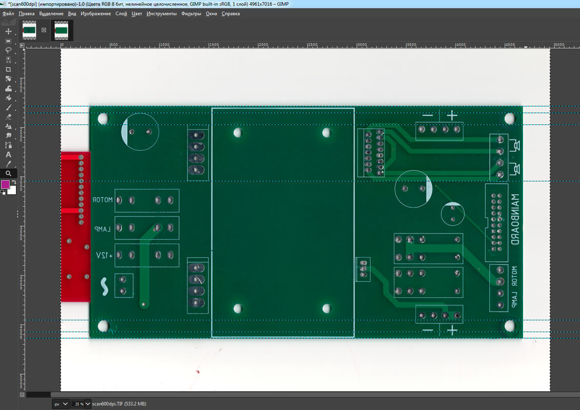Select the Rectangle Select tool
Screen dimensions: 580x410
(x=8, y=41)
